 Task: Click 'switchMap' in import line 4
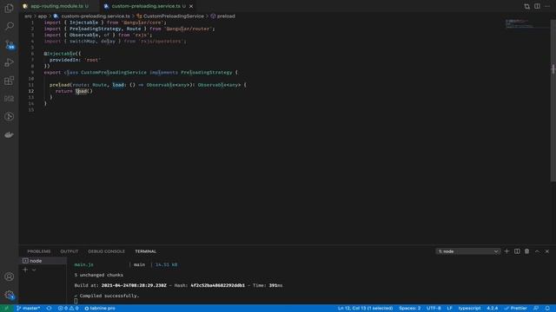click(83, 41)
